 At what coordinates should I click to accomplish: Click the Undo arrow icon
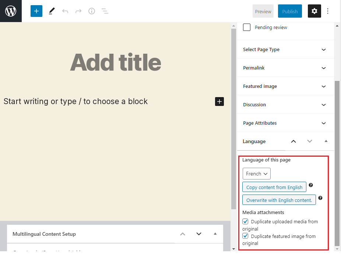[x=65, y=11]
